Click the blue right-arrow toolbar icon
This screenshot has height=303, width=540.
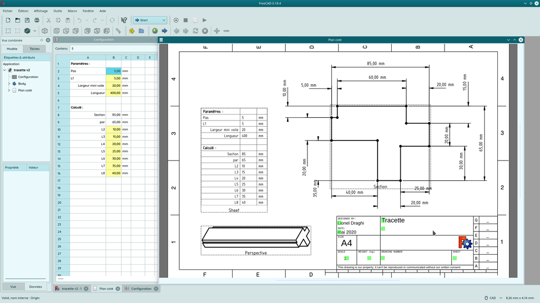click(x=165, y=31)
